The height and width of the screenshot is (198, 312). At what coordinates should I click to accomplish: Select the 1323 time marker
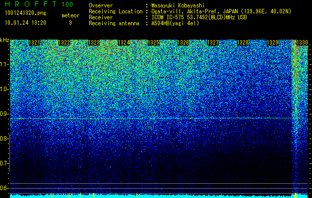[94, 43]
